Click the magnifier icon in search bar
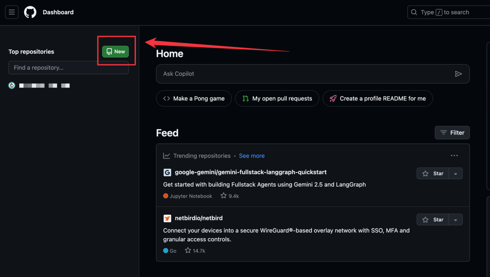The image size is (490, 277). click(414, 12)
